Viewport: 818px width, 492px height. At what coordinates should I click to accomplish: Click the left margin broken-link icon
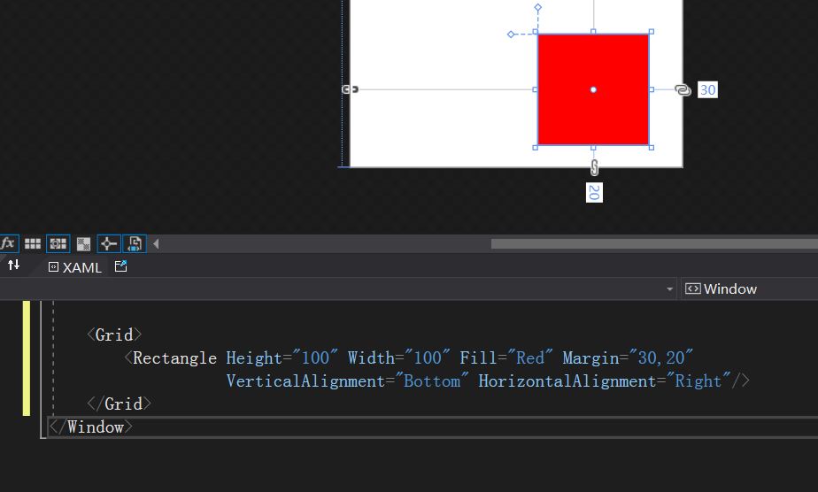pyautogui.click(x=350, y=89)
